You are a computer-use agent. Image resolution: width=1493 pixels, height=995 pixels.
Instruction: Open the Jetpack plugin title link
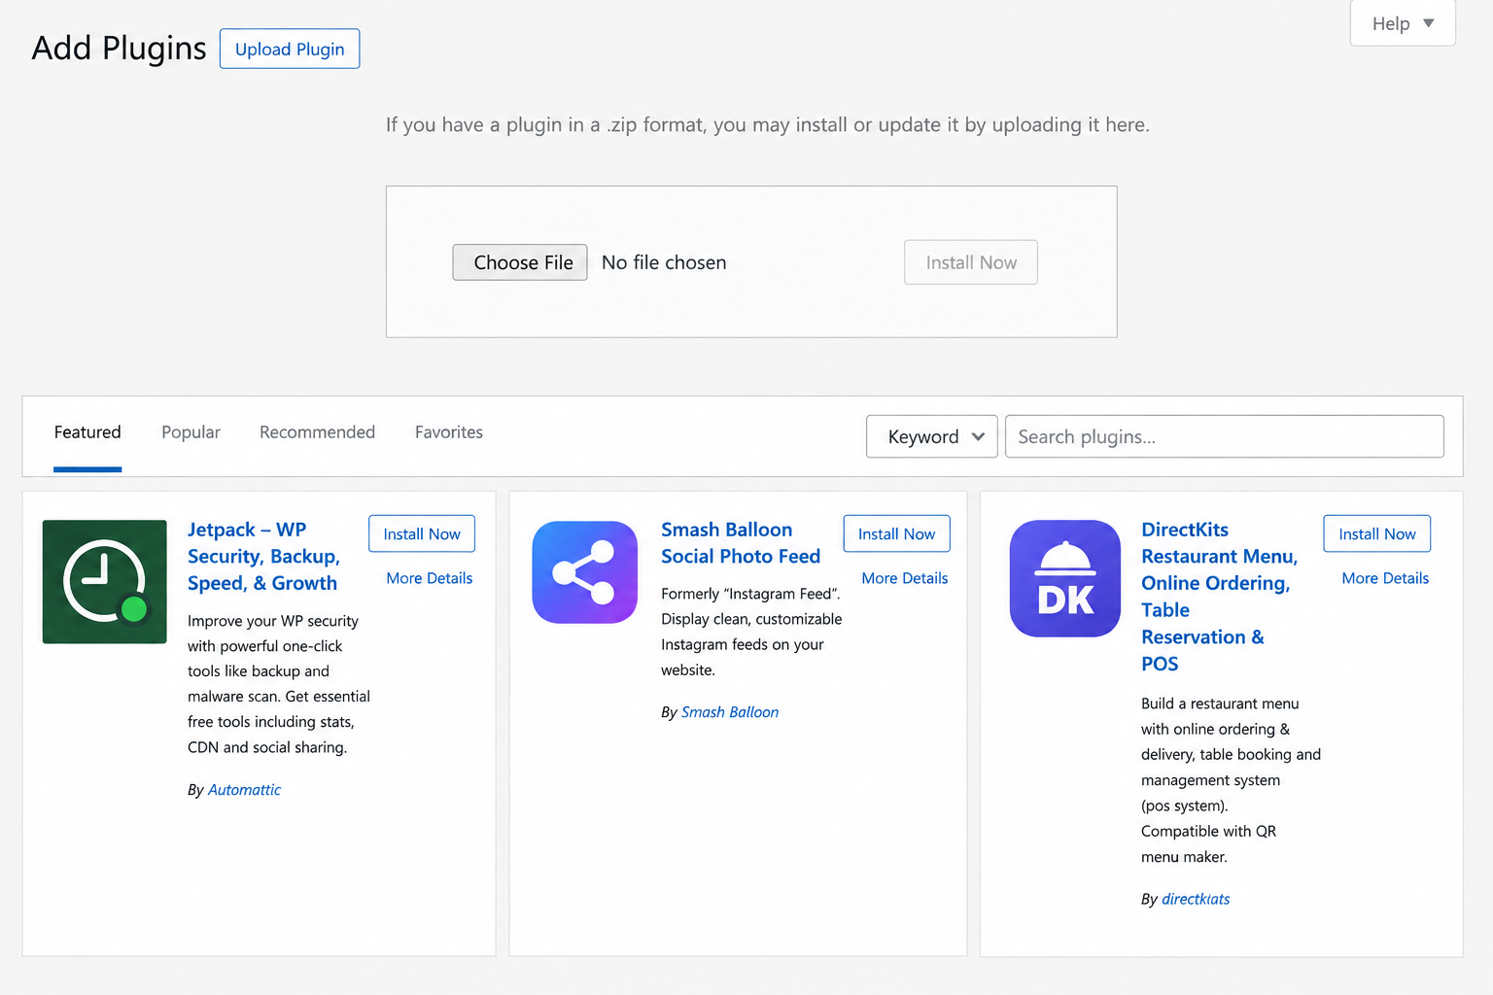point(263,557)
